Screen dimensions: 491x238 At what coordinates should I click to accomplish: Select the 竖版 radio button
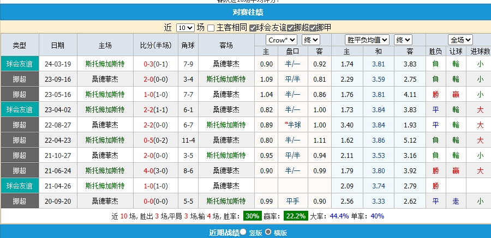[x=243, y=232]
